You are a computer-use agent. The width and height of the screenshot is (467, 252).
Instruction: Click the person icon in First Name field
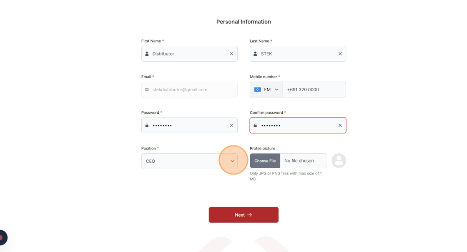click(147, 54)
